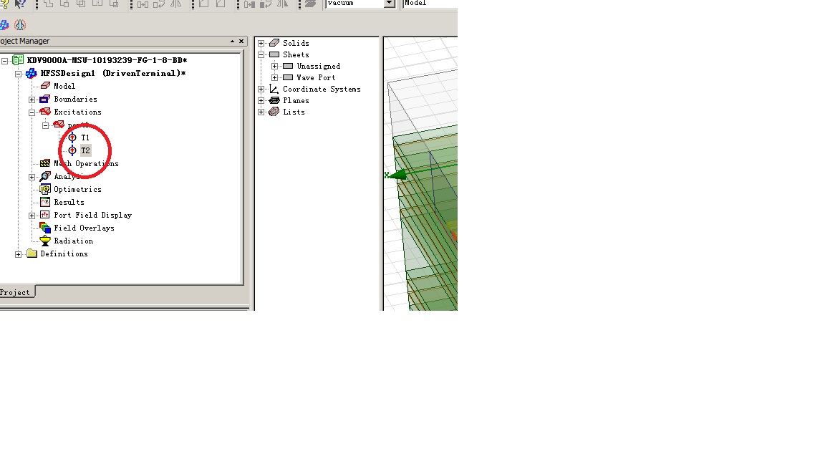The image size is (825, 464).
Task: Click the Lists icon in the model tree
Action: click(274, 112)
